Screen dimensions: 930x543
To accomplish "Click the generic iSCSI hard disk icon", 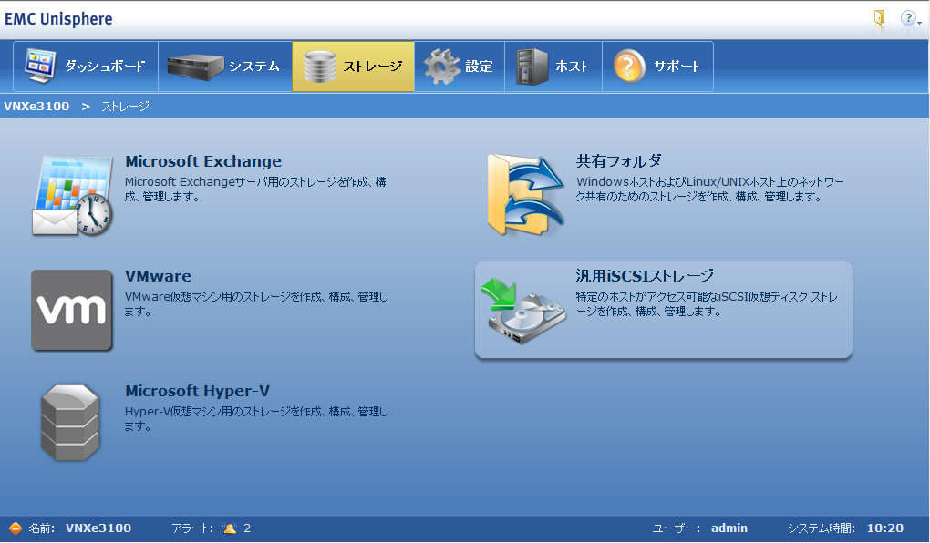I will [523, 312].
